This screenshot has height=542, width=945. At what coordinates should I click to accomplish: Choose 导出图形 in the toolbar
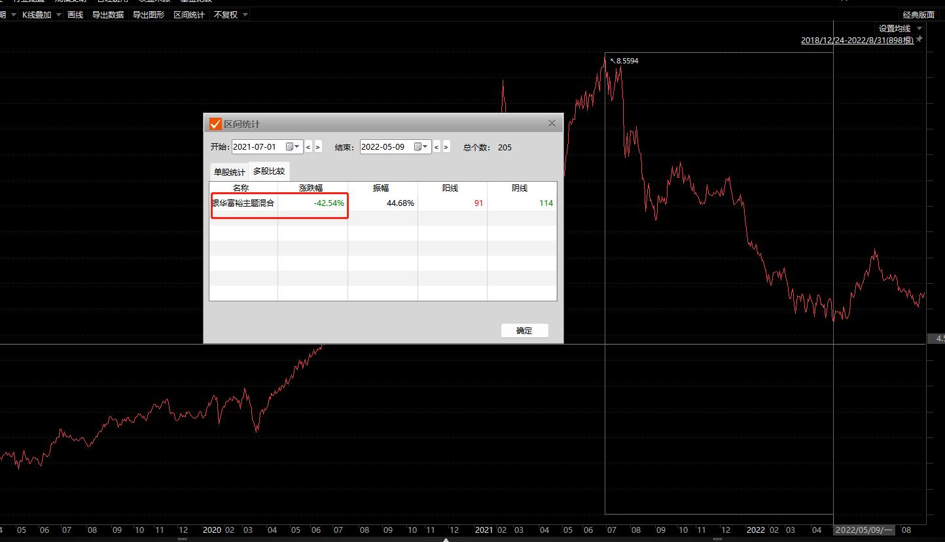[149, 14]
